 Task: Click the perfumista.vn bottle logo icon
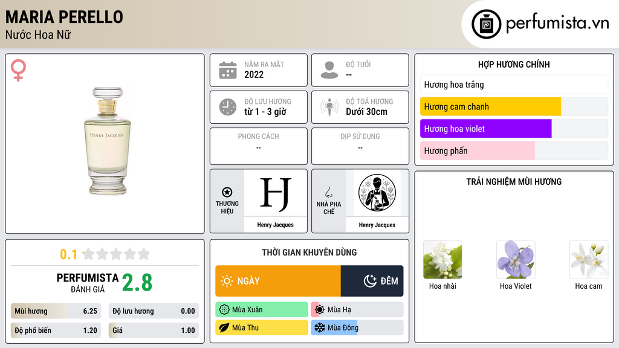click(486, 24)
